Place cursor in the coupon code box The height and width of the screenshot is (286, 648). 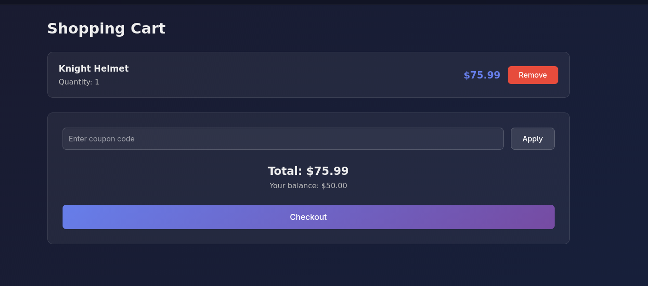(283, 139)
